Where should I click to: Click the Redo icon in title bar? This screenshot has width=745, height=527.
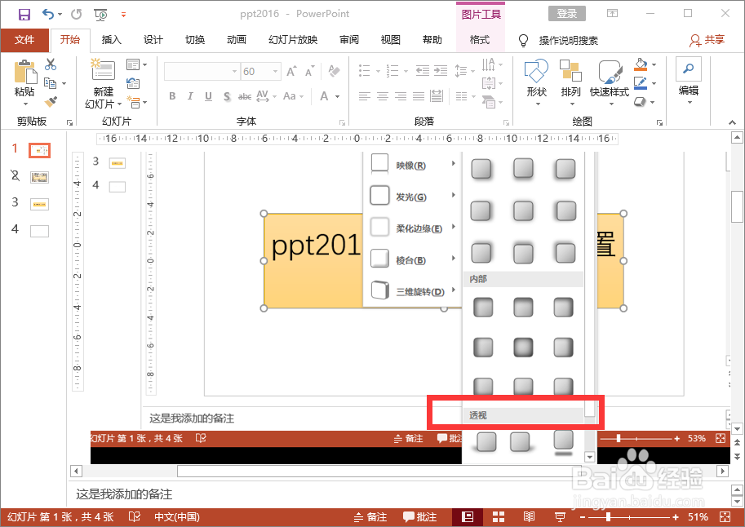click(x=76, y=15)
